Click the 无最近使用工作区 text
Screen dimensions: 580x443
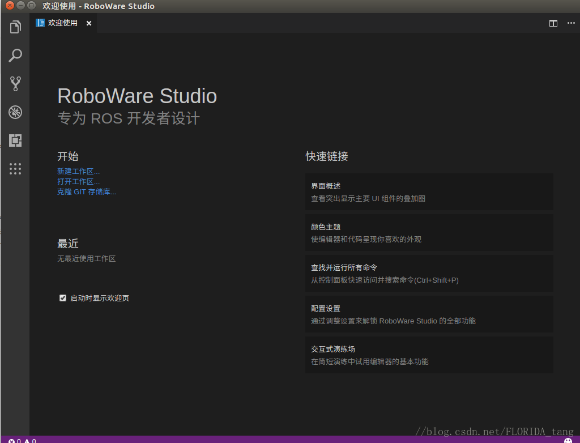coord(87,259)
